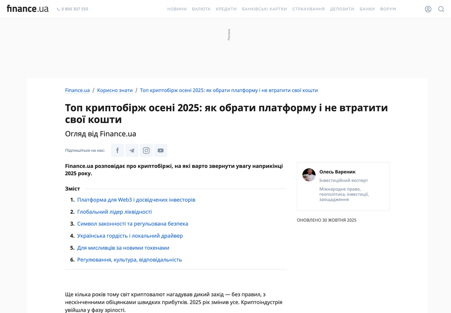Click Олесь Вареник author avatar
451x313 pixels.
(x=309, y=175)
